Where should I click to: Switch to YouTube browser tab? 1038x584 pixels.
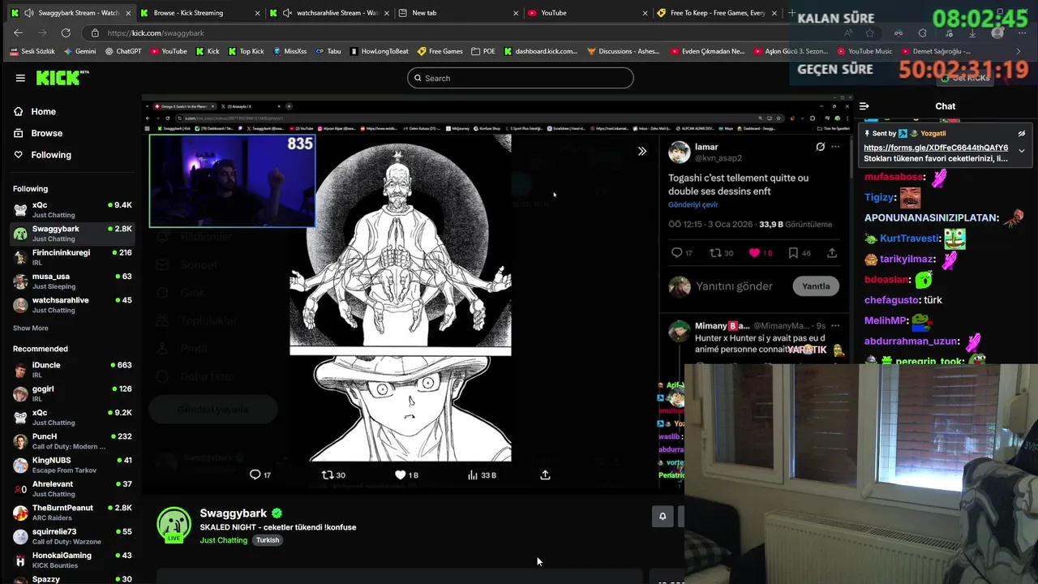point(587,13)
